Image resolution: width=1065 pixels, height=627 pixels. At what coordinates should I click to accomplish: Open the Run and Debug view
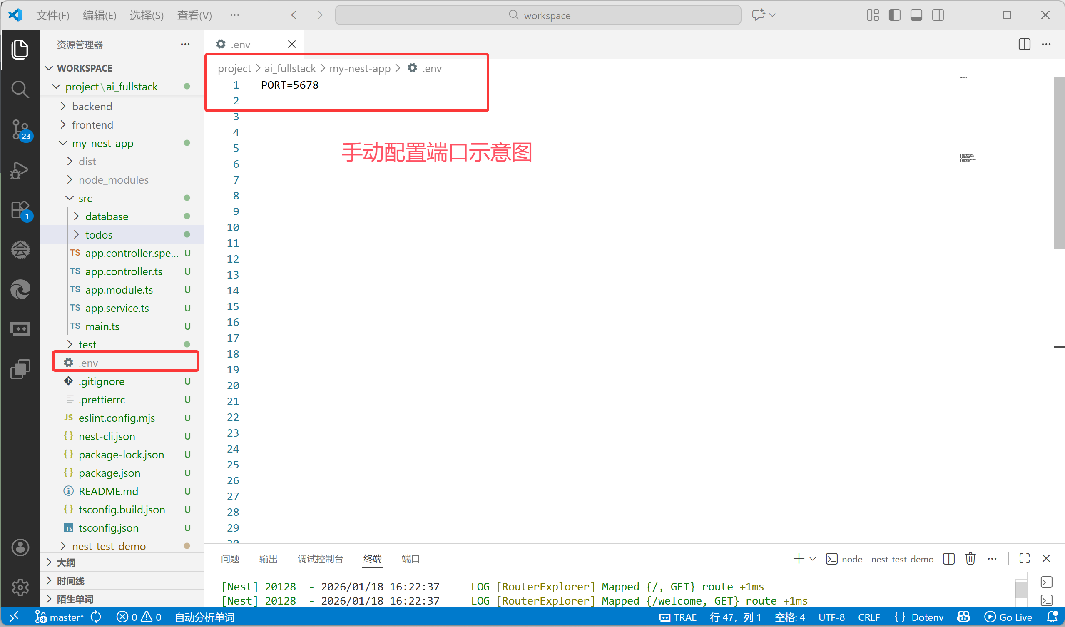click(x=20, y=170)
